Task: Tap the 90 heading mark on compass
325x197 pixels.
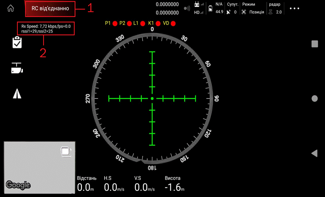Action: [x=216, y=98]
